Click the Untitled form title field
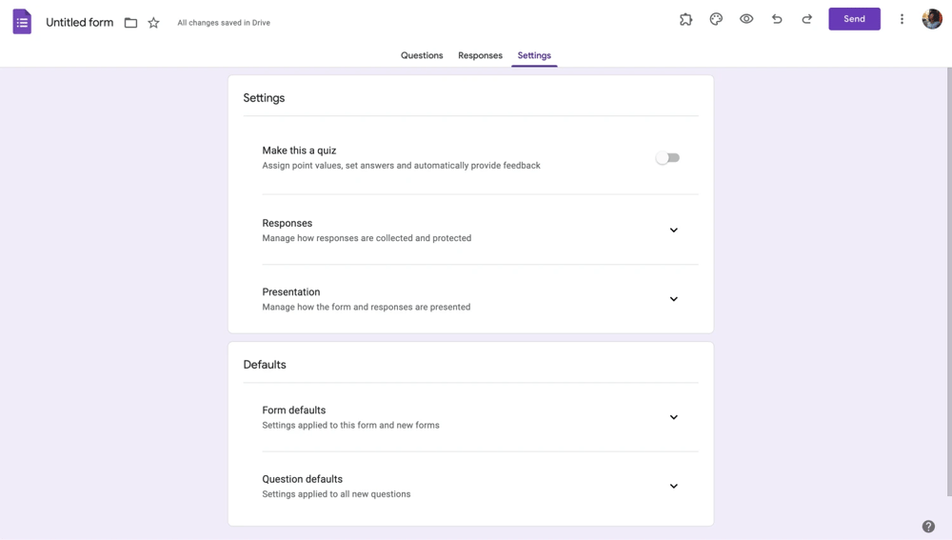Screen dimensions: 952x540 [80, 22]
